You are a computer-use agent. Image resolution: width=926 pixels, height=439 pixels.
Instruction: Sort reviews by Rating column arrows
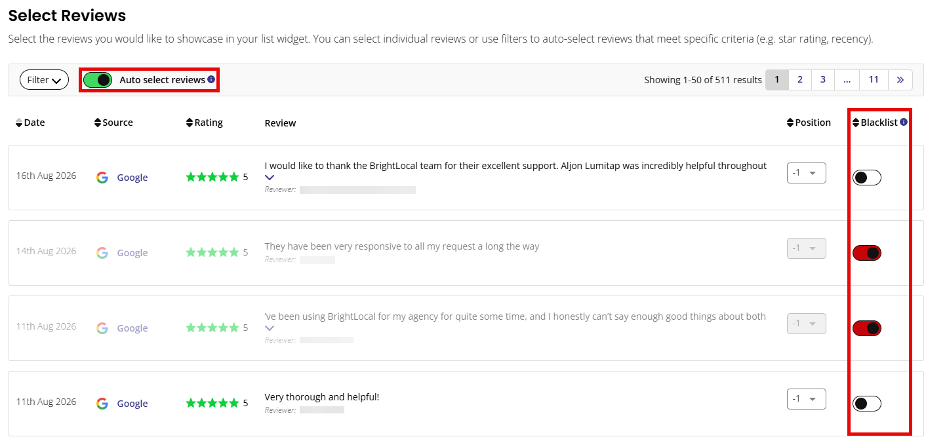click(x=190, y=123)
